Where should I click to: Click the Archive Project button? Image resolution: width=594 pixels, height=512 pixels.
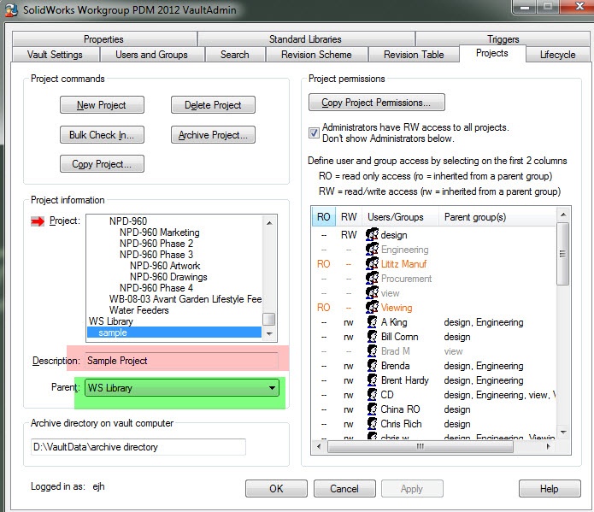(213, 135)
